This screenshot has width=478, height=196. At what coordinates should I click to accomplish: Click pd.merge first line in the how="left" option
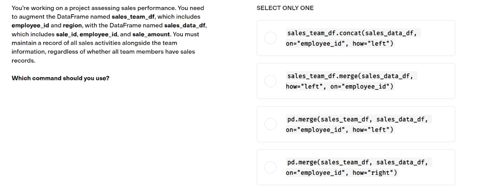click(x=357, y=119)
